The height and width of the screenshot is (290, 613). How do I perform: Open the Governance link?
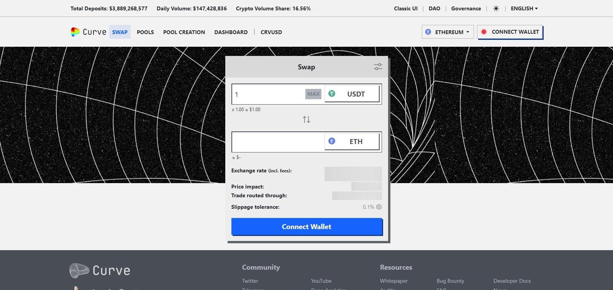coord(466,8)
